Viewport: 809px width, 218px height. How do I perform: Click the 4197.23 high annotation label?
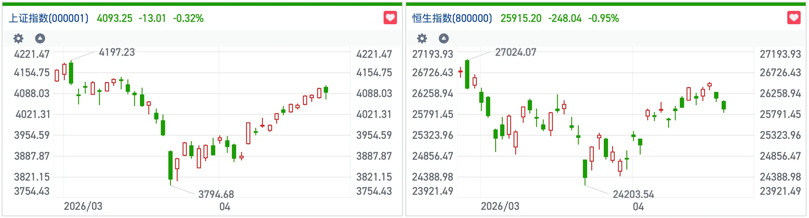[x=117, y=52]
